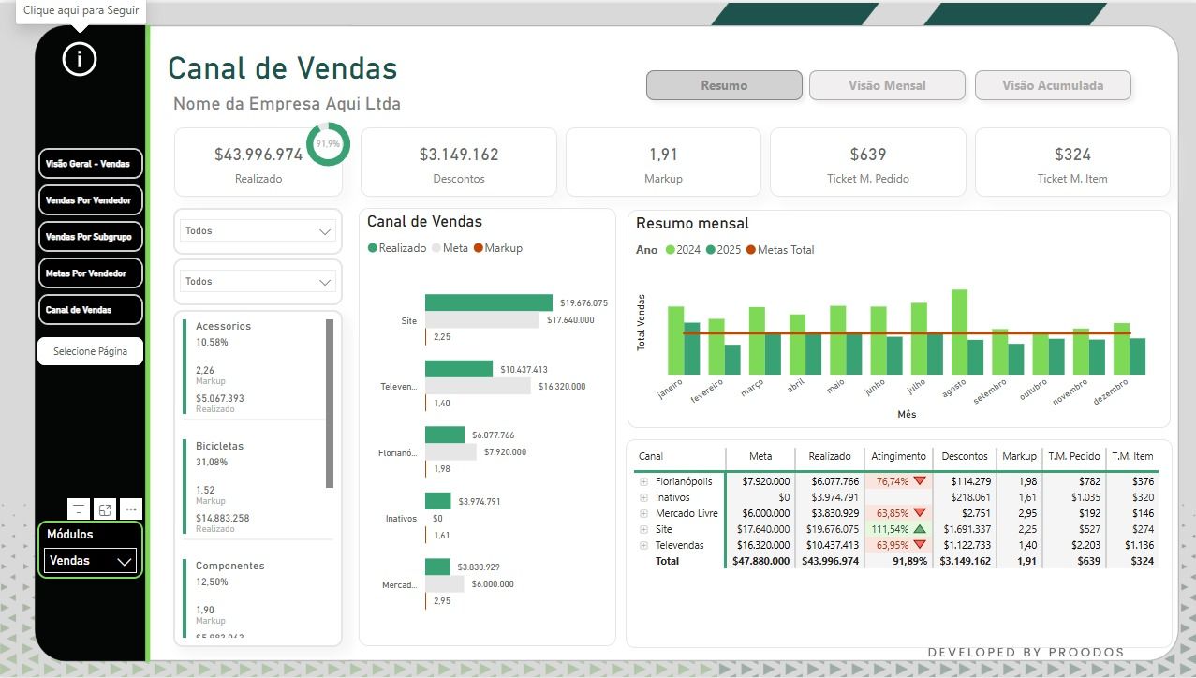1196x678 pixels.
Task: Click the focus mode pop-out icon
Action: [x=105, y=509]
